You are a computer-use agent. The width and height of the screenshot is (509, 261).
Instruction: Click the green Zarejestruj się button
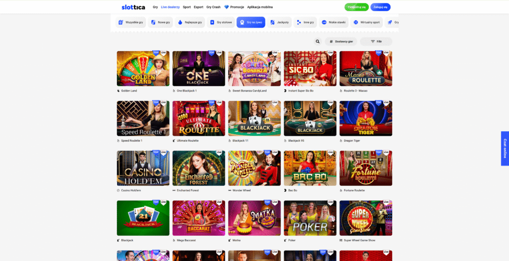tap(356, 7)
